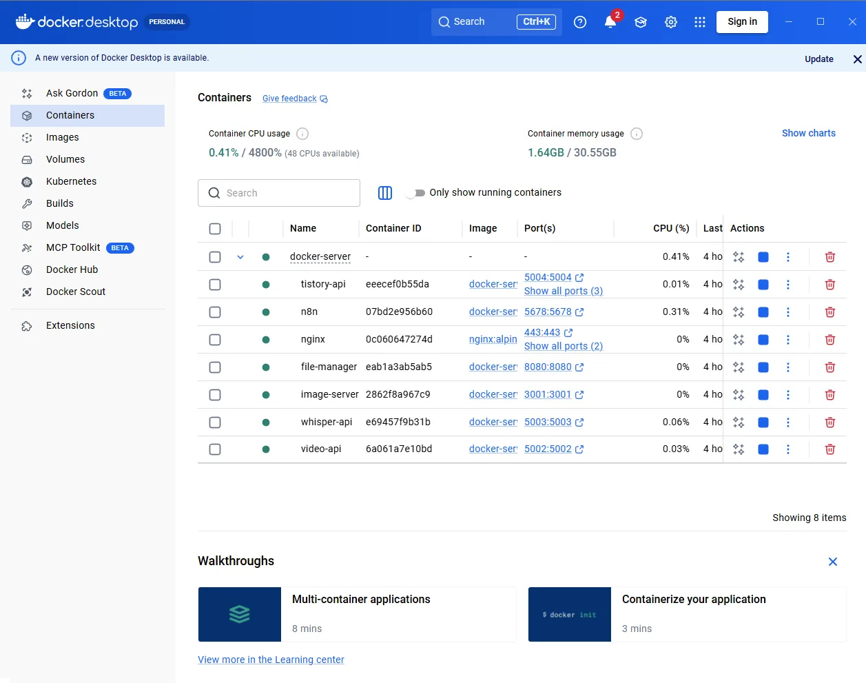866x683 pixels.
Task: Show all ports (3) for tistory-api
Action: point(564,292)
